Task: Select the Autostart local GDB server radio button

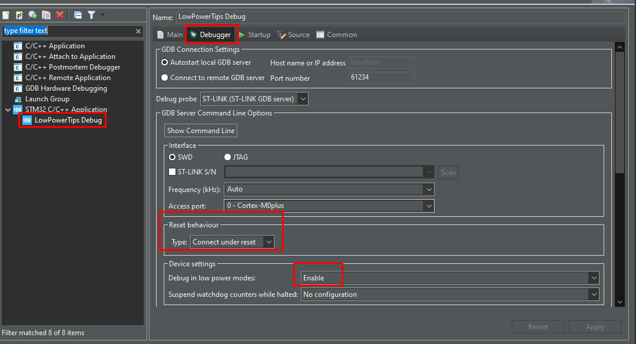Action: pyautogui.click(x=164, y=62)
